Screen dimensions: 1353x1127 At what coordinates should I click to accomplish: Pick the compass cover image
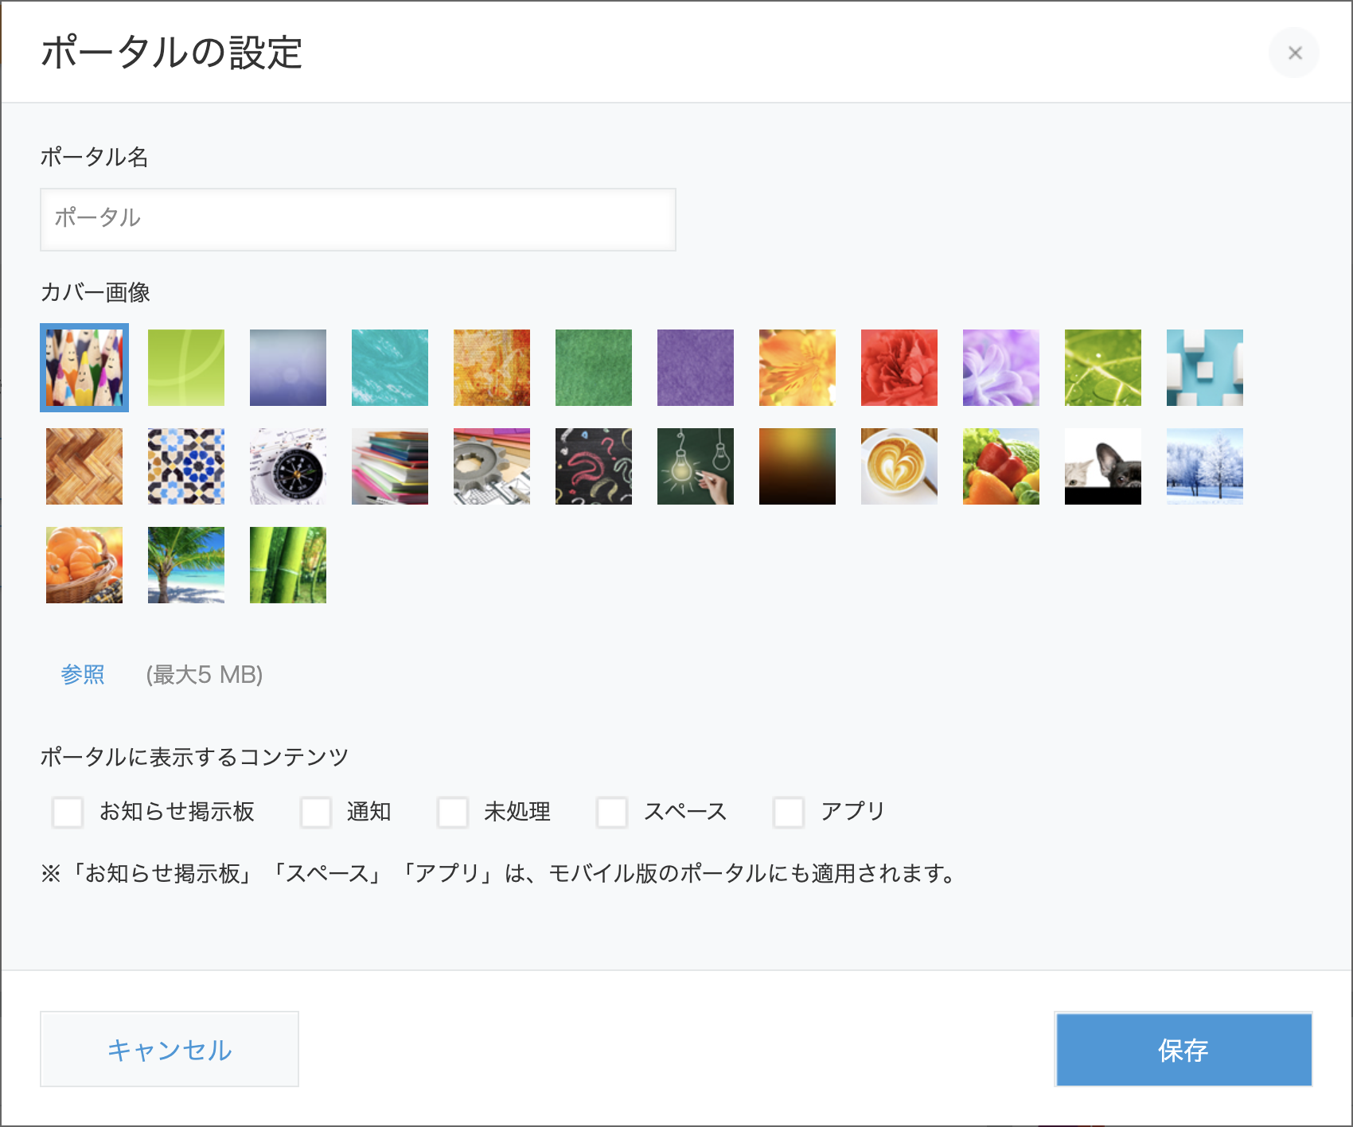pyautogui.click(x=288, y=466)
